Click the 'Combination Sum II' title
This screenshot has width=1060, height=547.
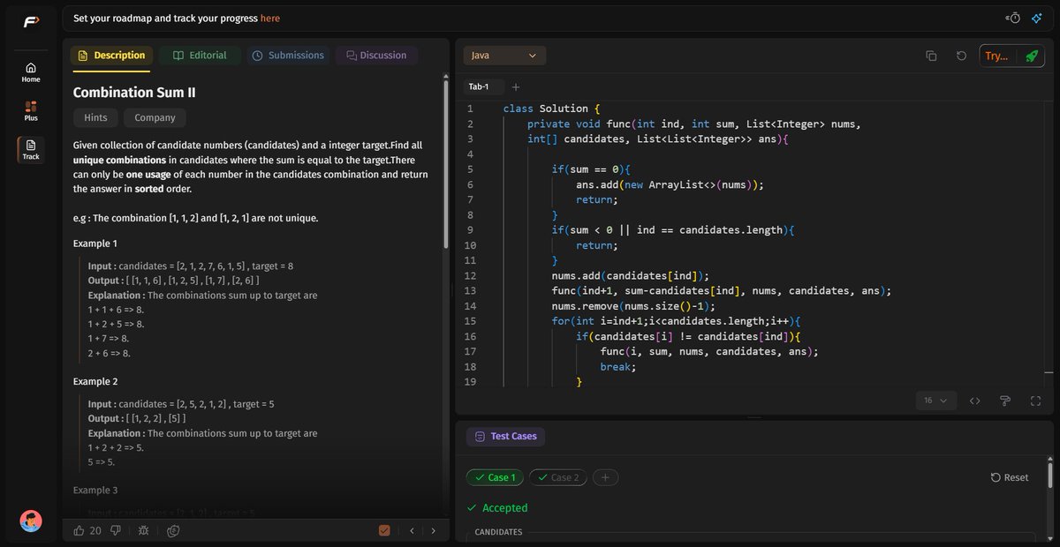pyautogui.click(x=134, y=93)
